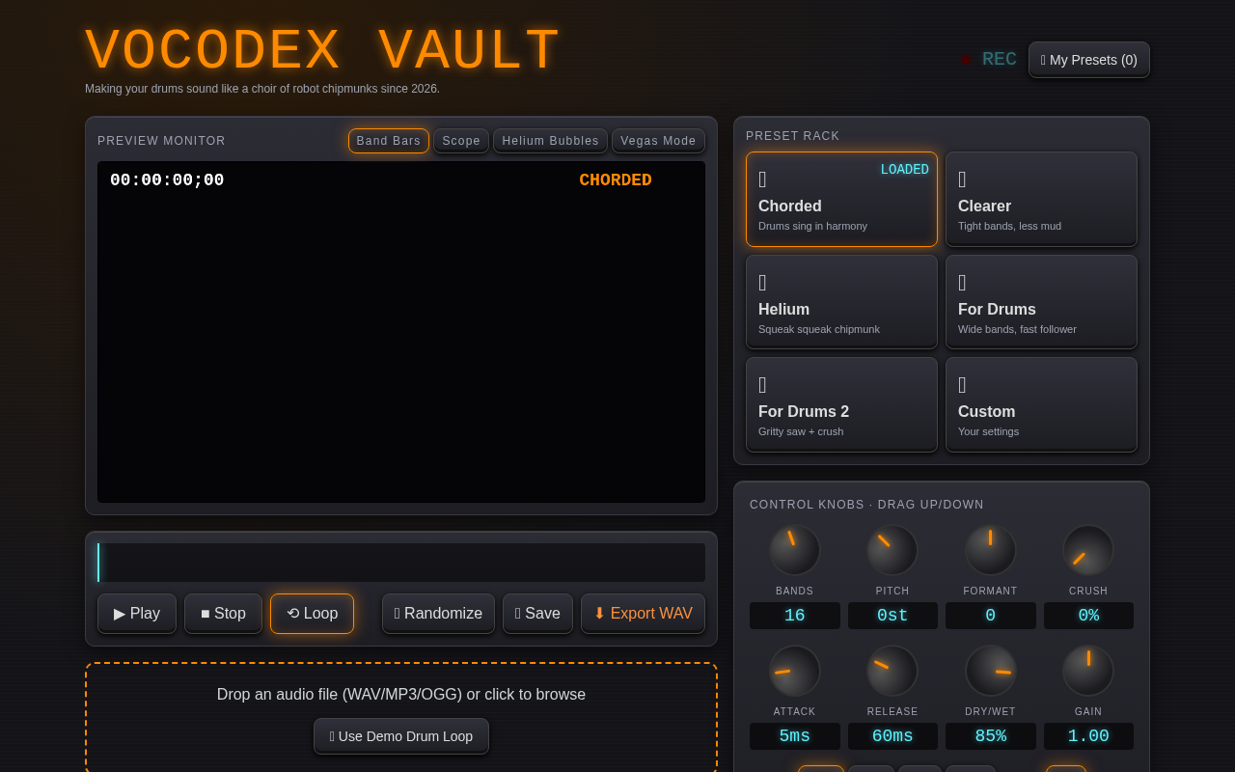Click the Bands knob

pyautogui.click(x=795, y=550)
